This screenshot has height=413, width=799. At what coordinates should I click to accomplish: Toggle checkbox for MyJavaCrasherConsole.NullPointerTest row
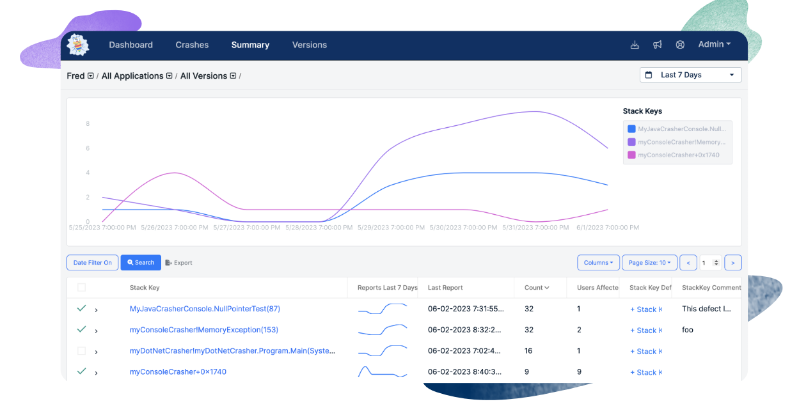(x=81, y=308)
